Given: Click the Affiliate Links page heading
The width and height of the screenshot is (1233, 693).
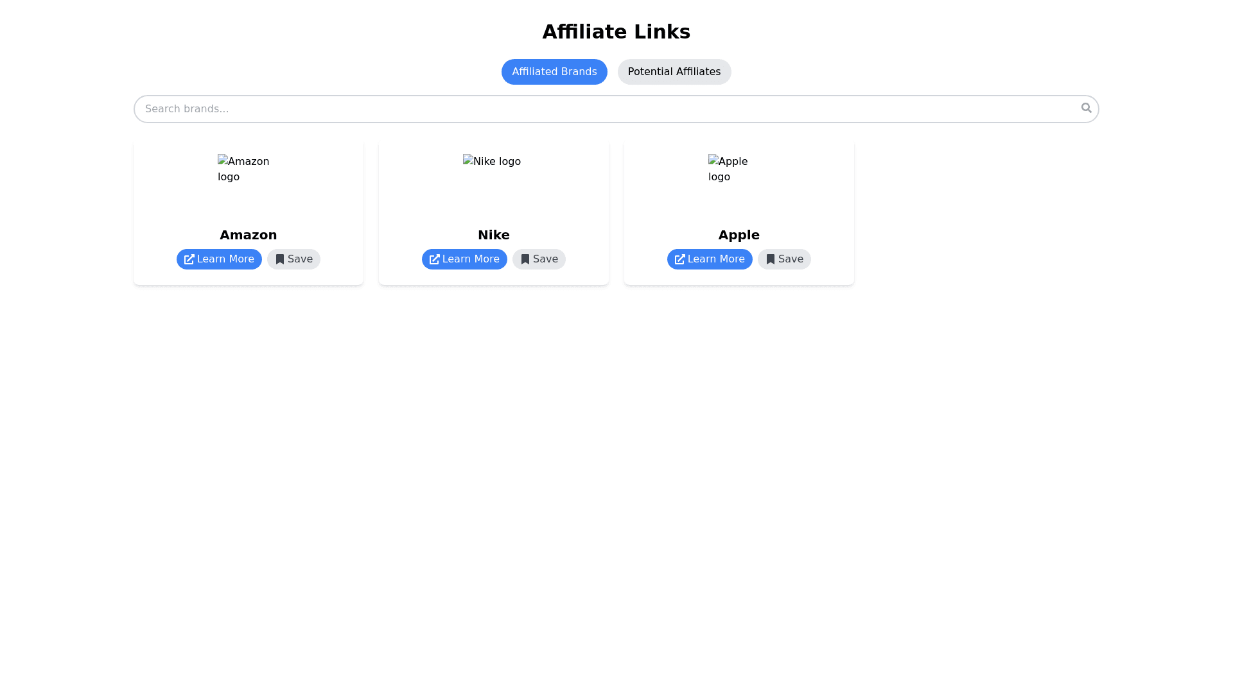Looking at the screenshot, I should (616, 32).
